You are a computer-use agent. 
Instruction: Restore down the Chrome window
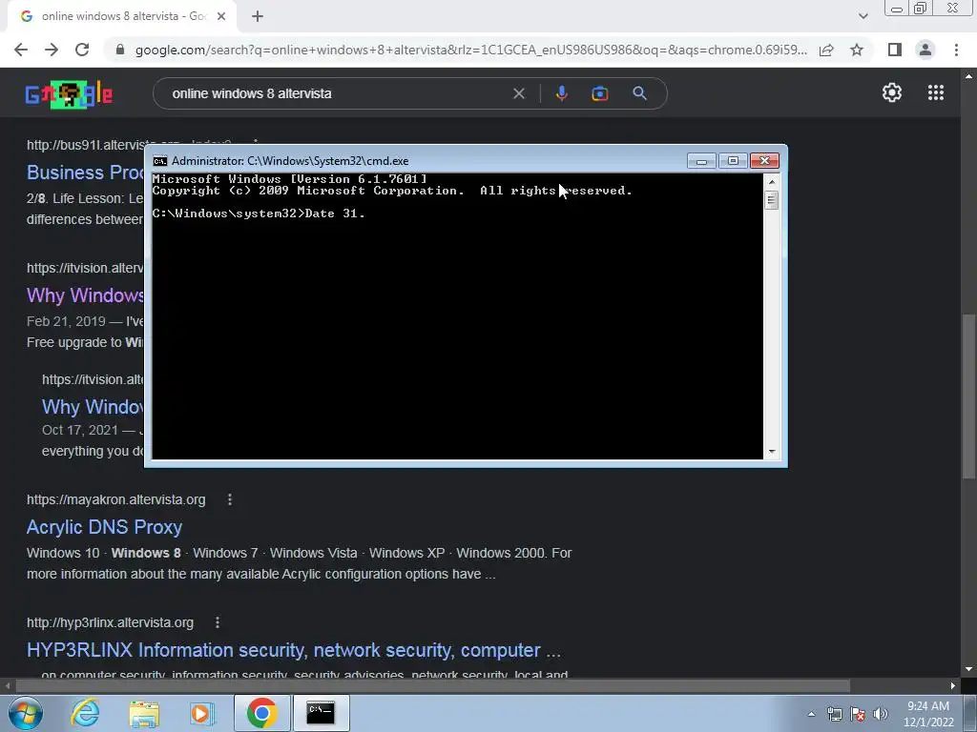pos(920,9)
